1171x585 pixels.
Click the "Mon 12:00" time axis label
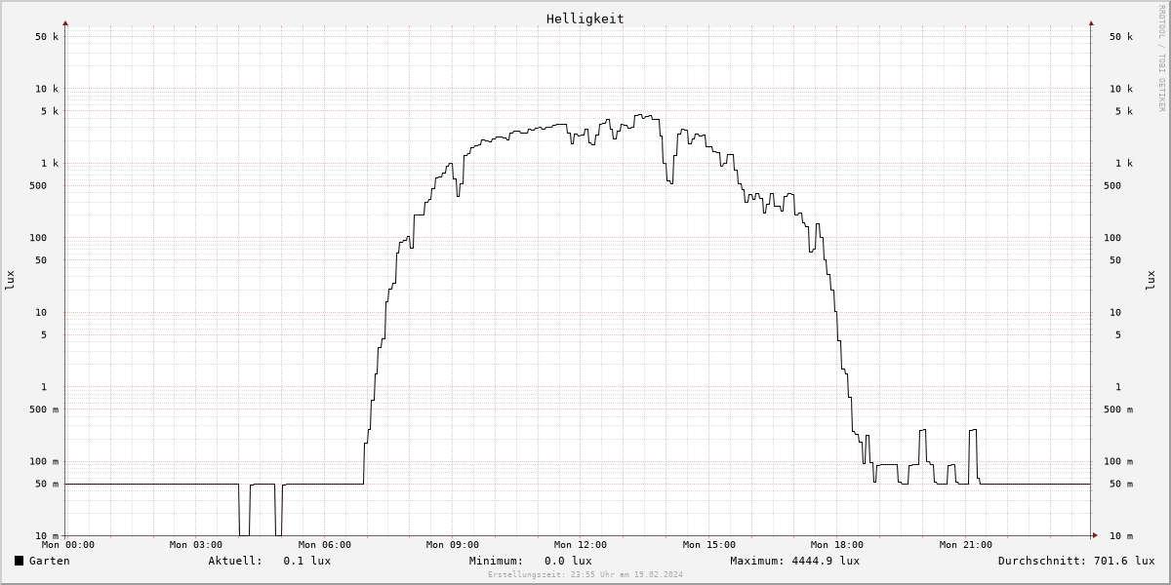coord(581,545)
